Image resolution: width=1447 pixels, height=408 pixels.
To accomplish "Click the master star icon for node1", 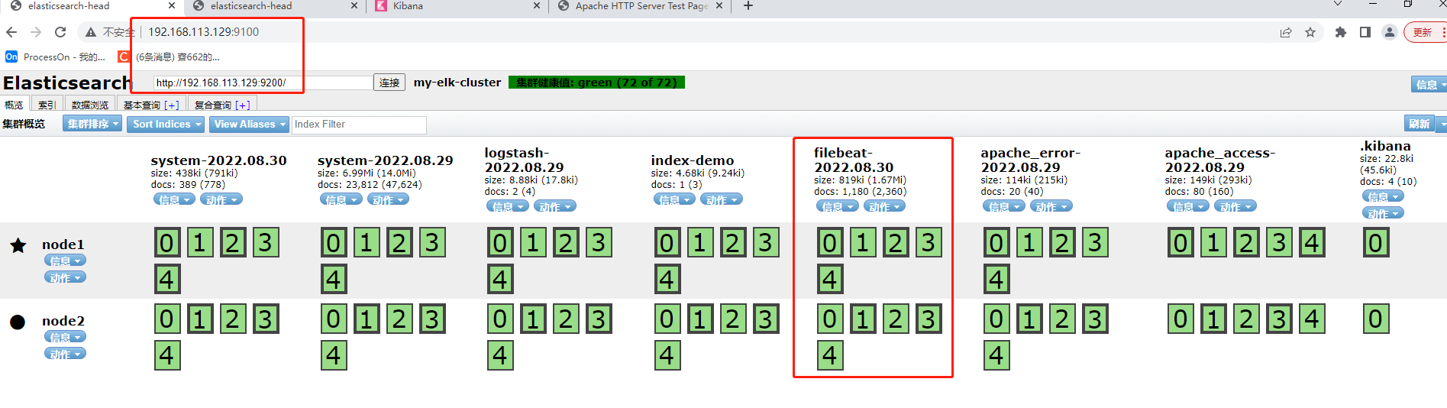I will coord(18,245).
